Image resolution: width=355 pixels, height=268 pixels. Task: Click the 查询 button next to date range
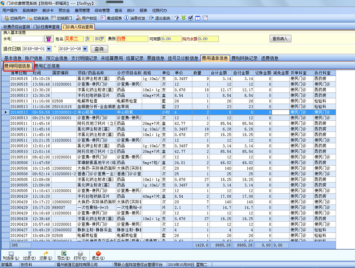pos(99,49)
